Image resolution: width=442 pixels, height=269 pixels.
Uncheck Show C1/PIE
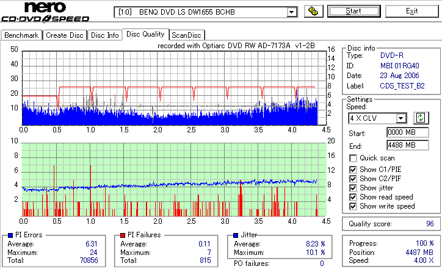pyautogui.click(x=353, y=170)
